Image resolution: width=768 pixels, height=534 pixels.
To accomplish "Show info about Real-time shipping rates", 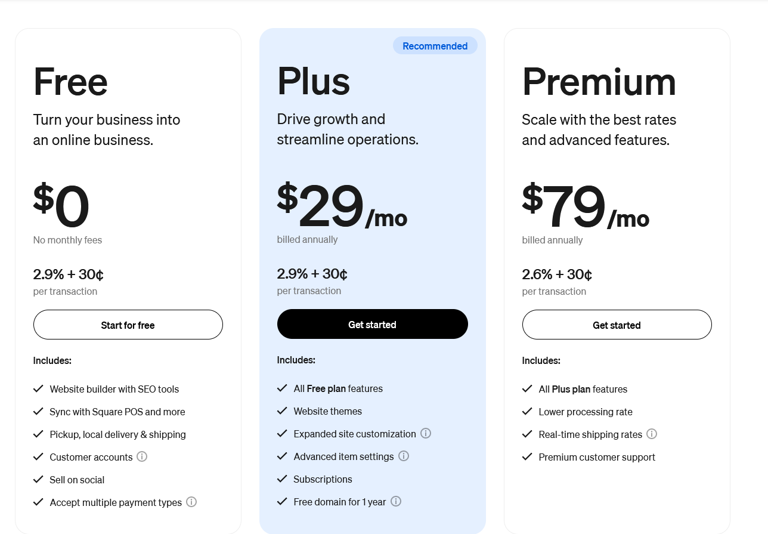I will pos(652,434).
